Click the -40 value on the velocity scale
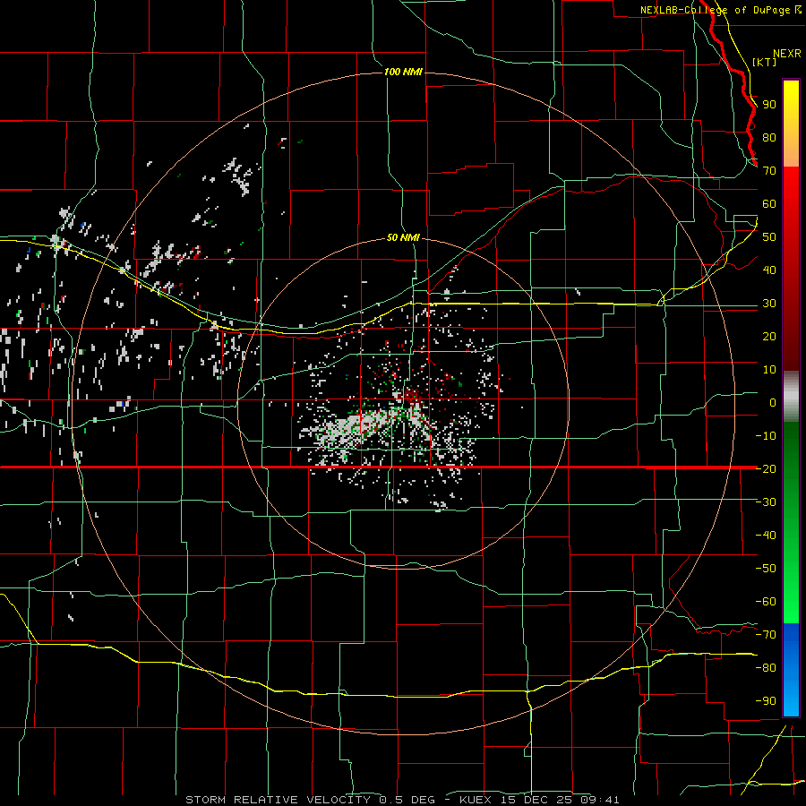The width and height of the screenshot is (806, 806). [x=766, y=536]
